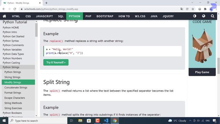Open the tab search chevron

click(192, 2)
